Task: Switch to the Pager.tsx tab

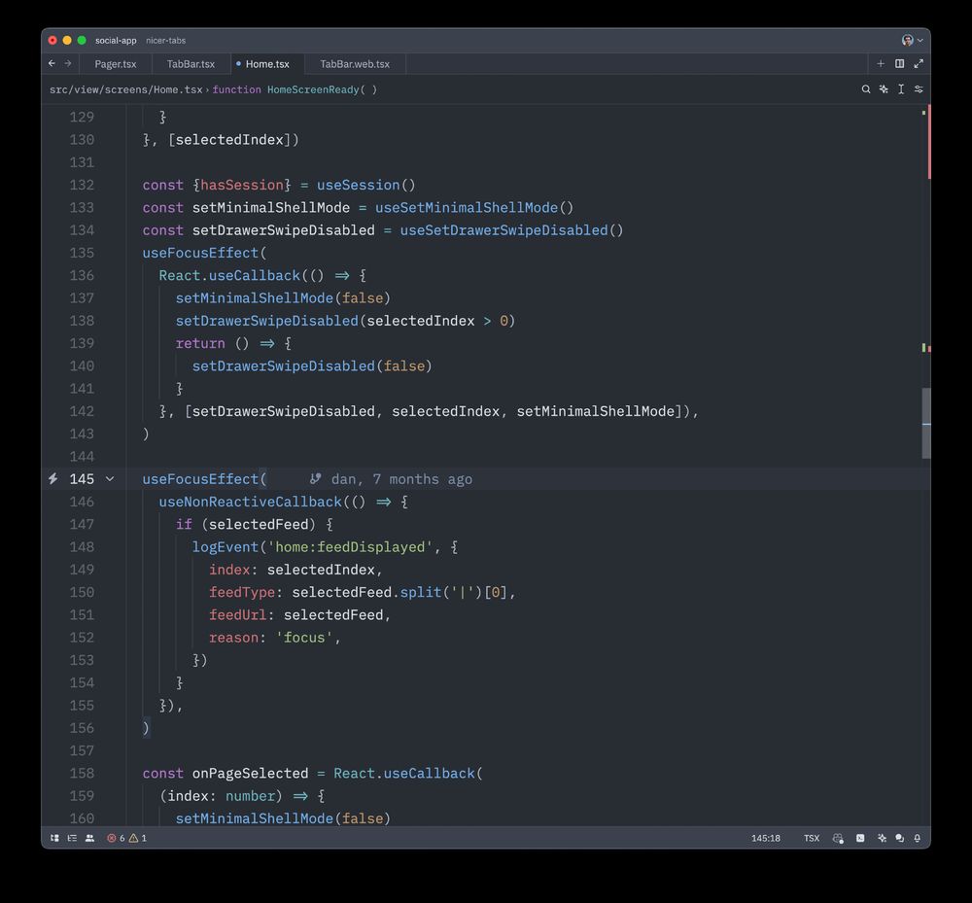Action: click(116, 64)
